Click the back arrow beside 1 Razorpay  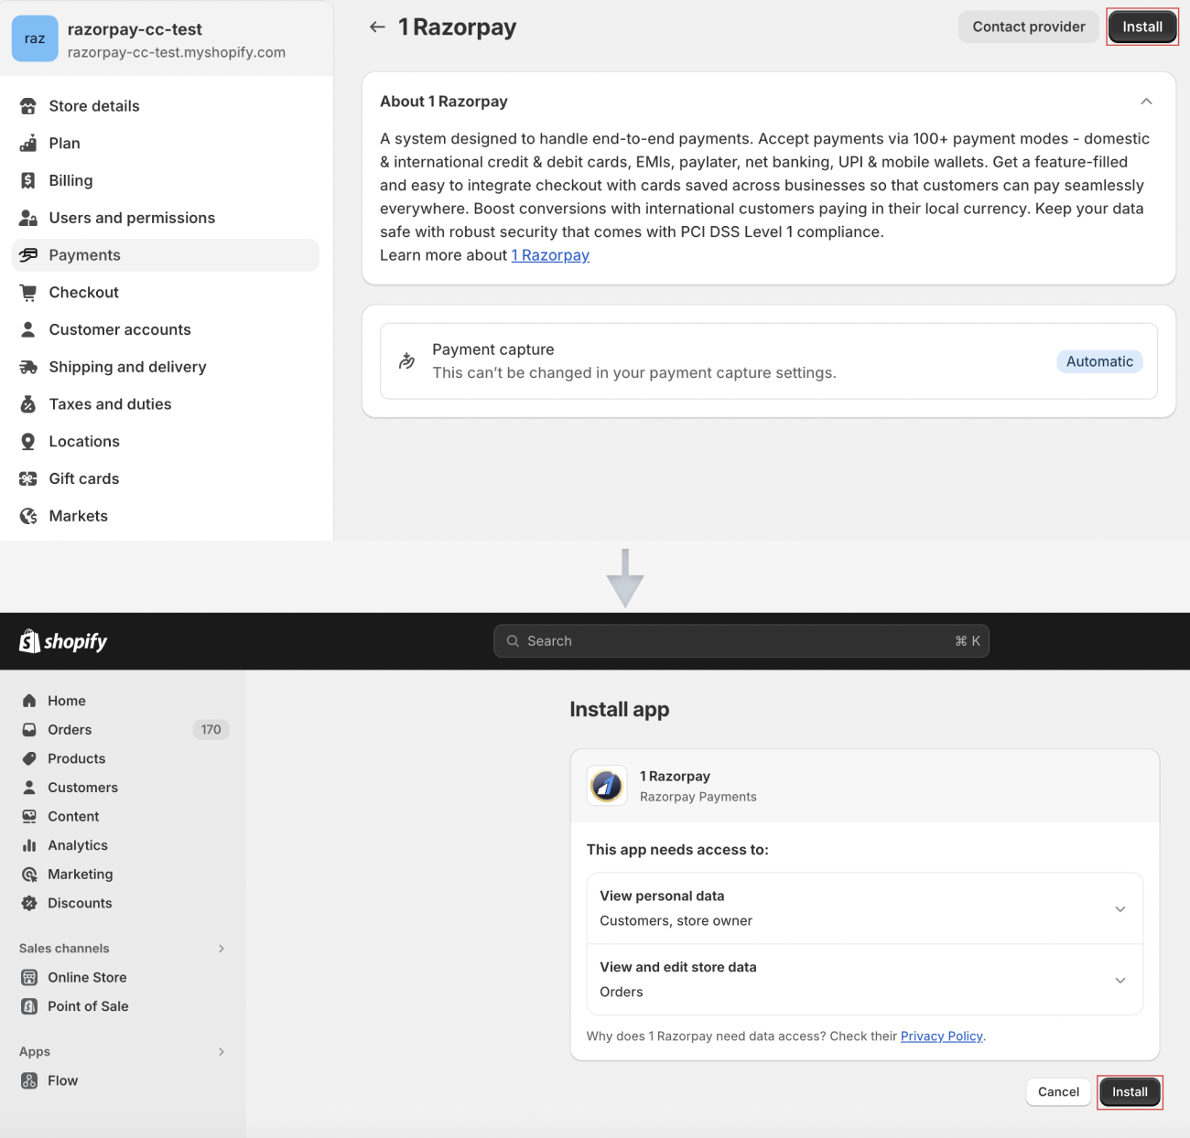(x=377, y=27)
